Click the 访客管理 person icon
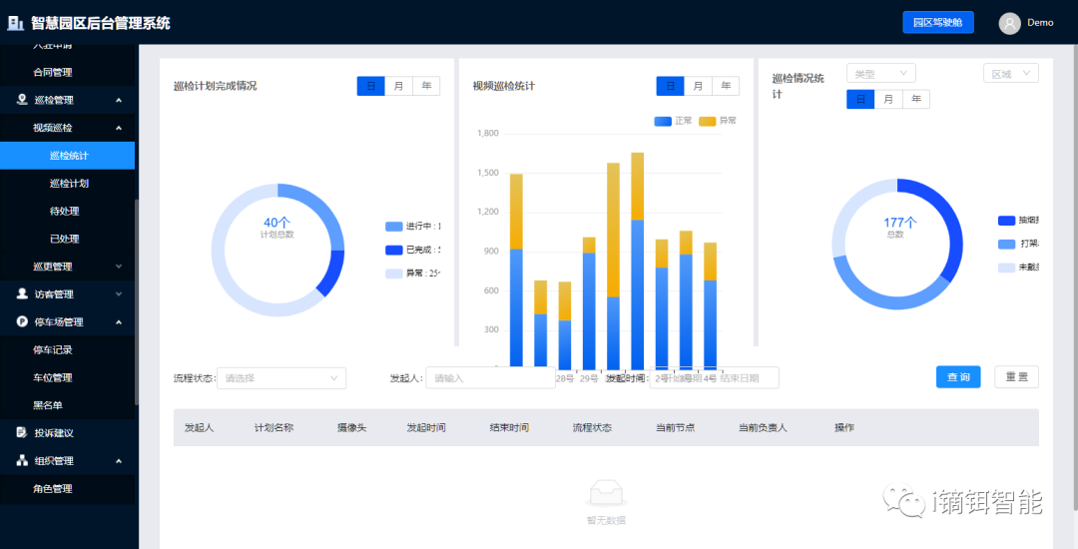1078x549 pixels. pyautogui.click(x=22, y=294)
